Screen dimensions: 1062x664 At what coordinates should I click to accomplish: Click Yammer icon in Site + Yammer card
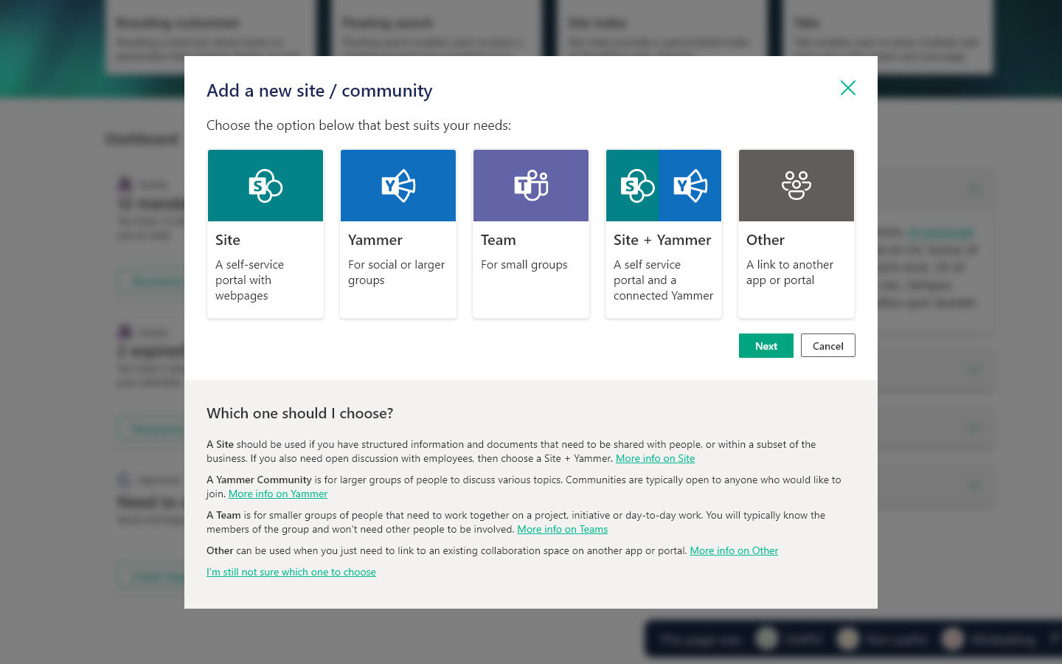pyautogui.click(x=690, y=185)
